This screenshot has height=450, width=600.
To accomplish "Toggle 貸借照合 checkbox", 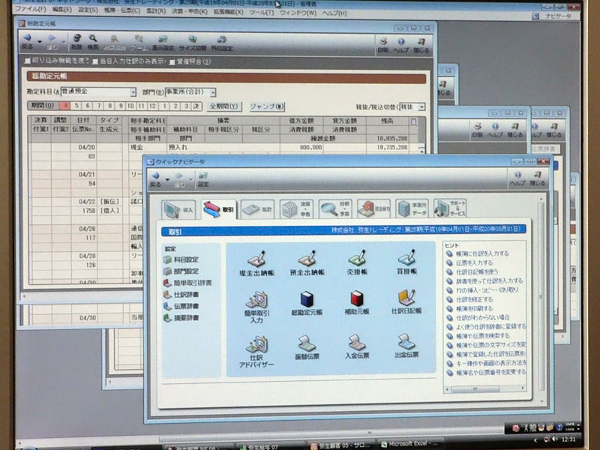I will coord(172,61).
